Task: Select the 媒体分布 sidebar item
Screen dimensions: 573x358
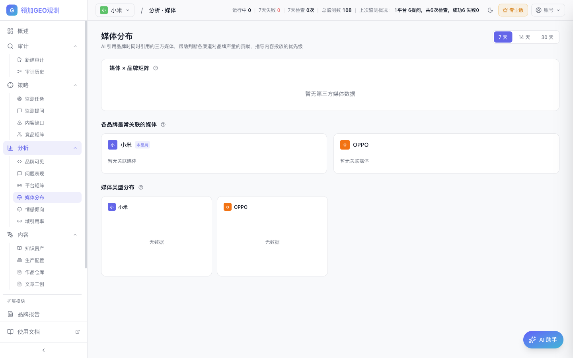Action: (47, 197)
